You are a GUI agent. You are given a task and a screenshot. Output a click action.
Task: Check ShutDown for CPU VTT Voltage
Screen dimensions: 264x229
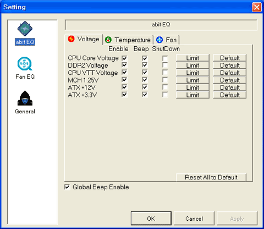coord(165,73)
